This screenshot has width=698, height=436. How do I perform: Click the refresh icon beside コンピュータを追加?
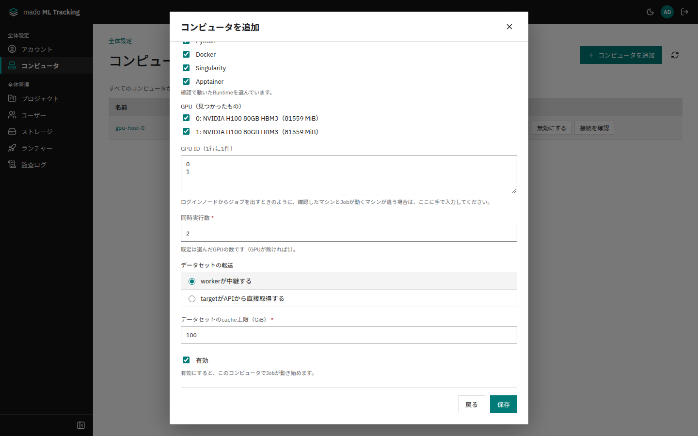[x=675, y=55]
